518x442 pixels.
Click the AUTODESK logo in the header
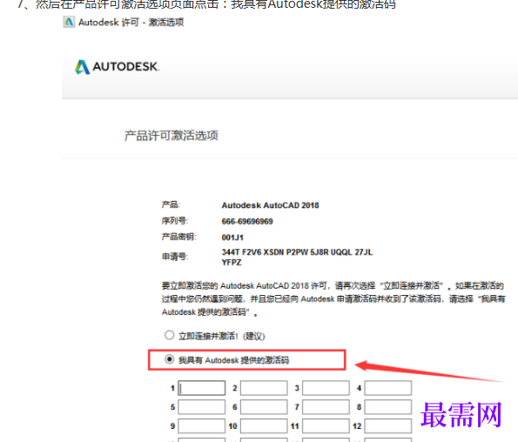coord(118,67)
